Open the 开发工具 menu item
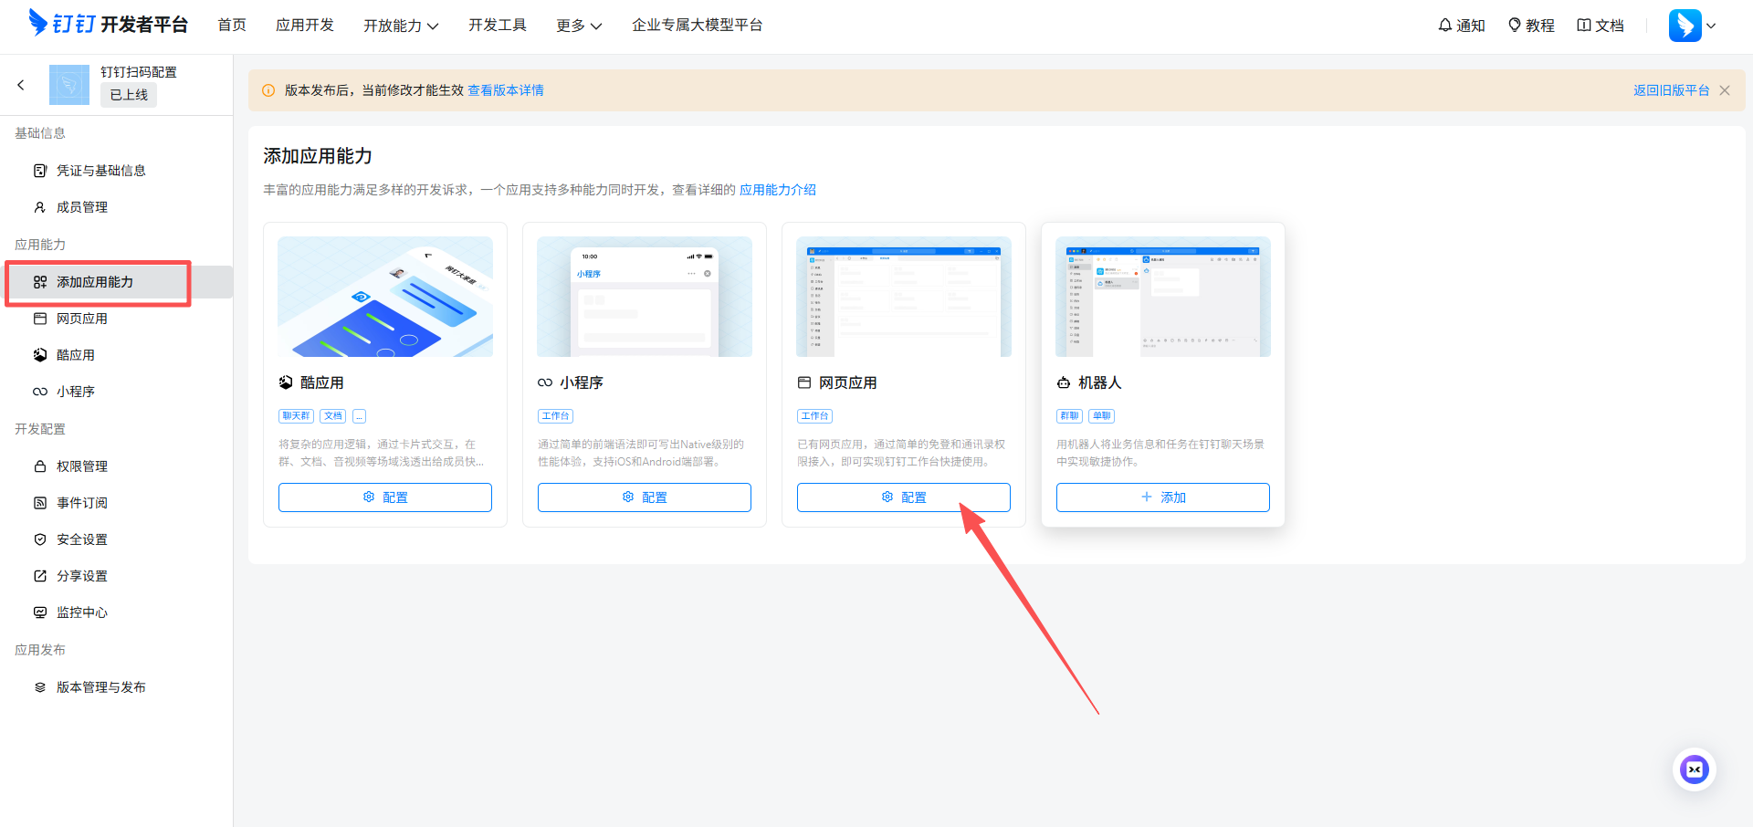This screenshot has width=1753, height=827. 498,25
